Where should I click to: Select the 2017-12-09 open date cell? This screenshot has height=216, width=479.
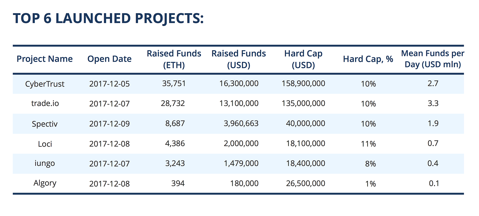click(x=110, y=124)
